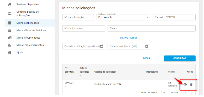Click Interessado column header

152,72
